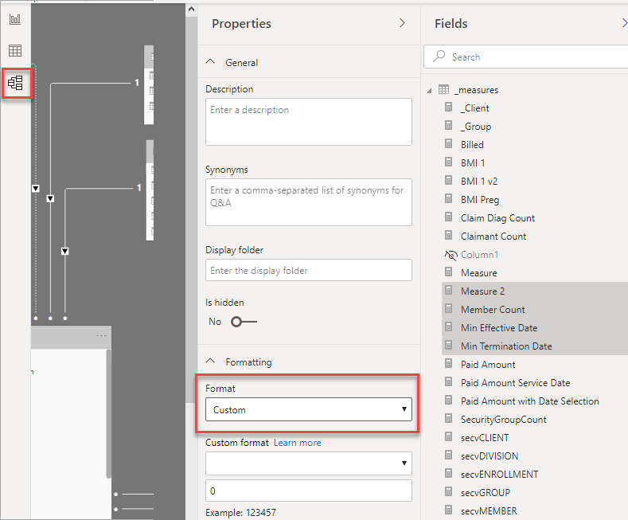Click the measure icon beside Claimant Count
628x520 pixels.
(449, 235)
